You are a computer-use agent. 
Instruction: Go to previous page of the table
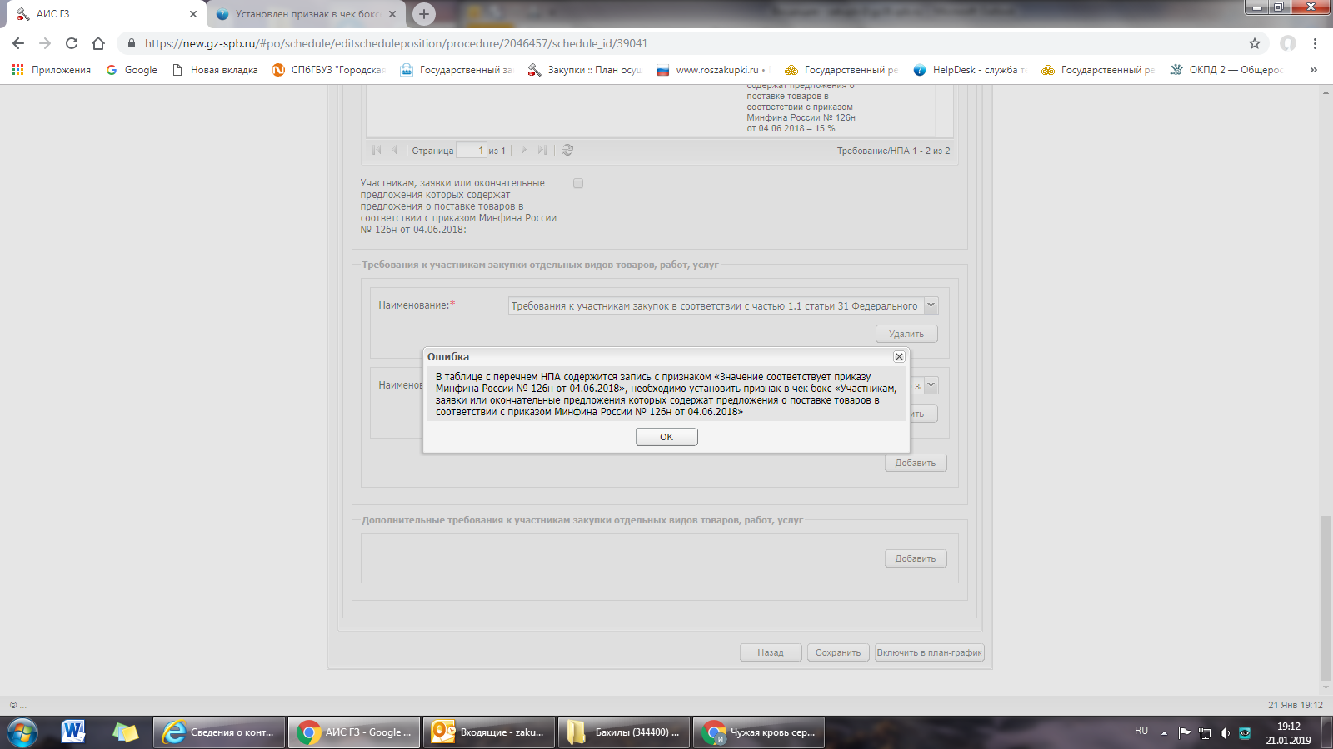coord(395,150)
